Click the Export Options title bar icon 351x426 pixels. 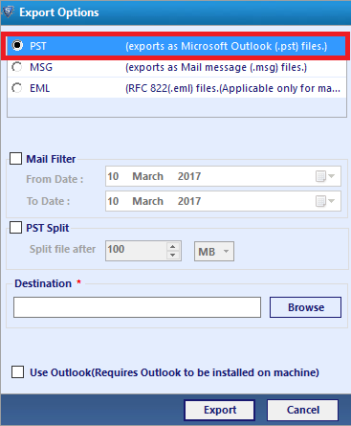coord(9,12)
